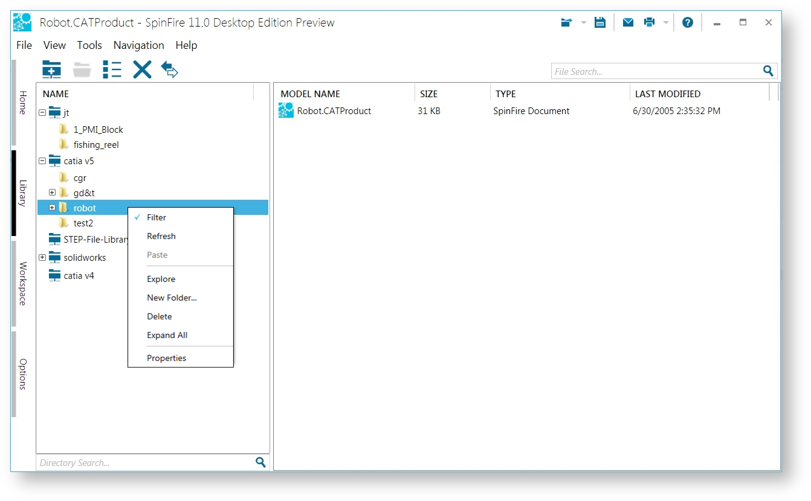Click the Directory Search magnifier icon
Viewport: 811px width, 501px height.
coord(260,462)
